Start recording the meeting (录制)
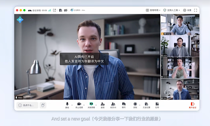210x126 pixels. (135, 105)
